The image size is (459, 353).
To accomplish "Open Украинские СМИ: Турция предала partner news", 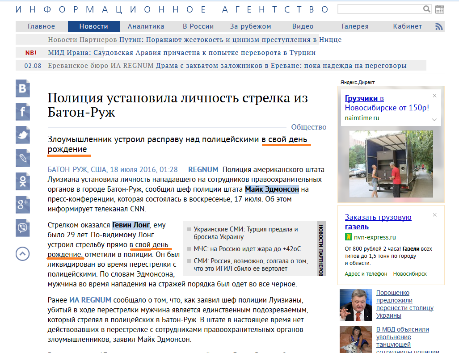I will point(246,233).
